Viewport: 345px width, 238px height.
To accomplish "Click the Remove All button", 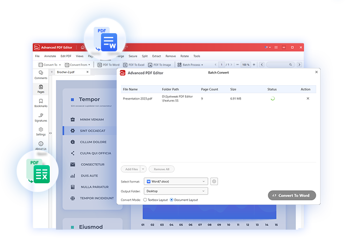I will (x=162, y=169).
